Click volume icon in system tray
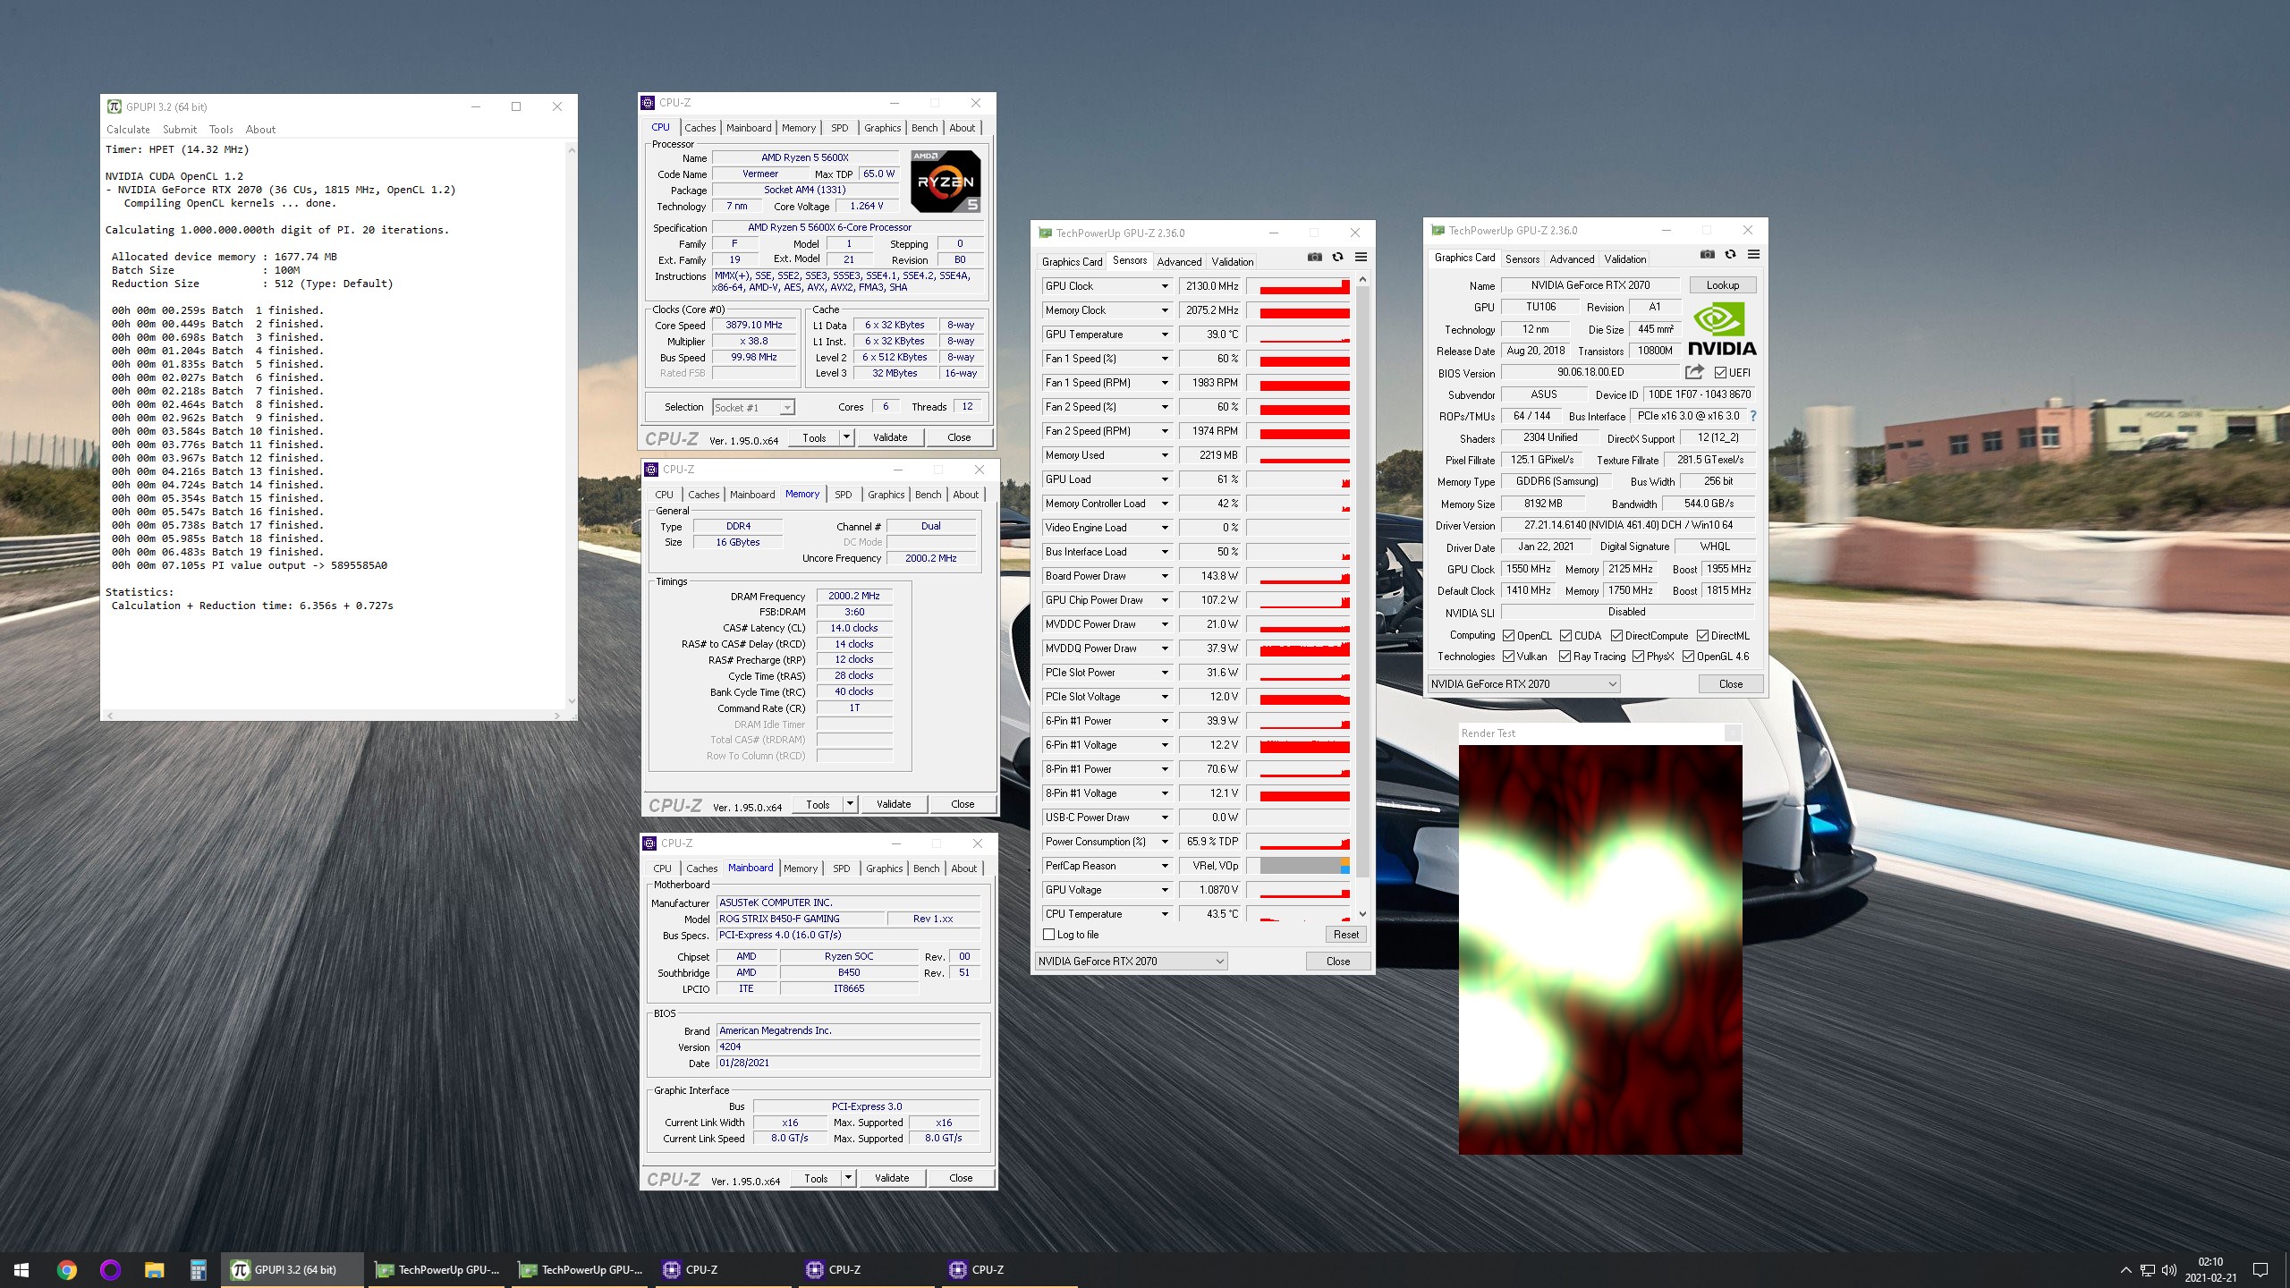 (x=2169, y=1270)
